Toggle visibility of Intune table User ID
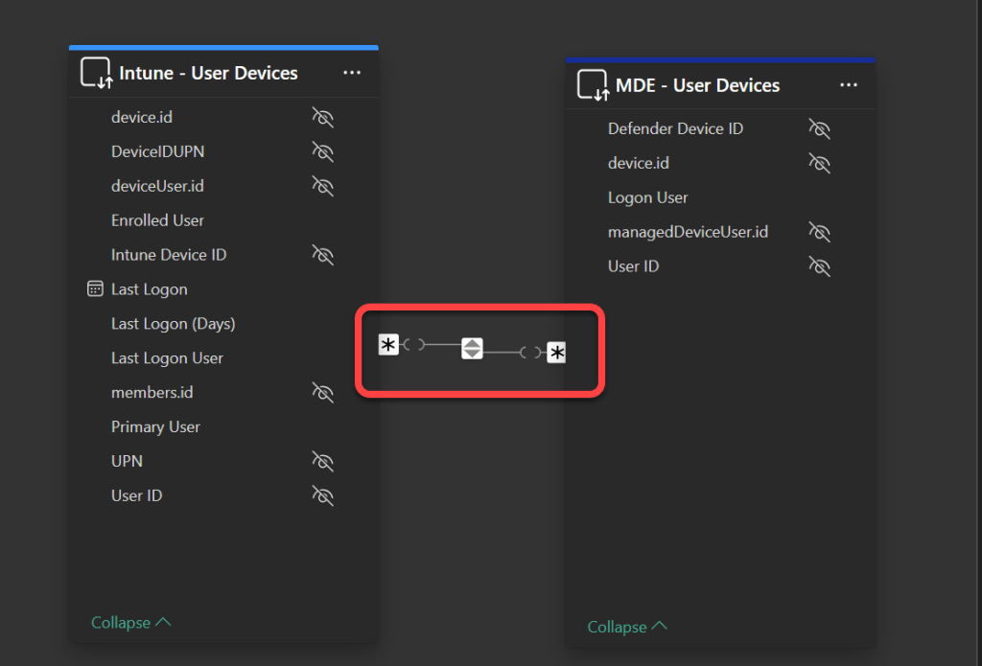The width and height of the screenshot is (982, 666). 323,495
